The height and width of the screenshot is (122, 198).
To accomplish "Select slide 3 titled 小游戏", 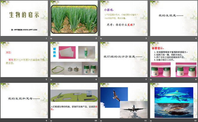I will click(x=124, y=18).
